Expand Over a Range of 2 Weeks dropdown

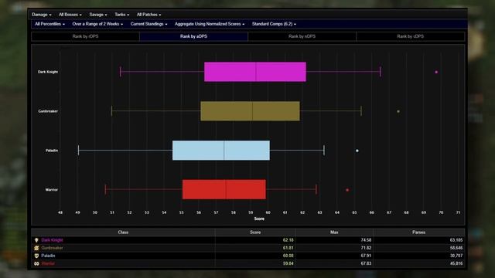[97, 24]
